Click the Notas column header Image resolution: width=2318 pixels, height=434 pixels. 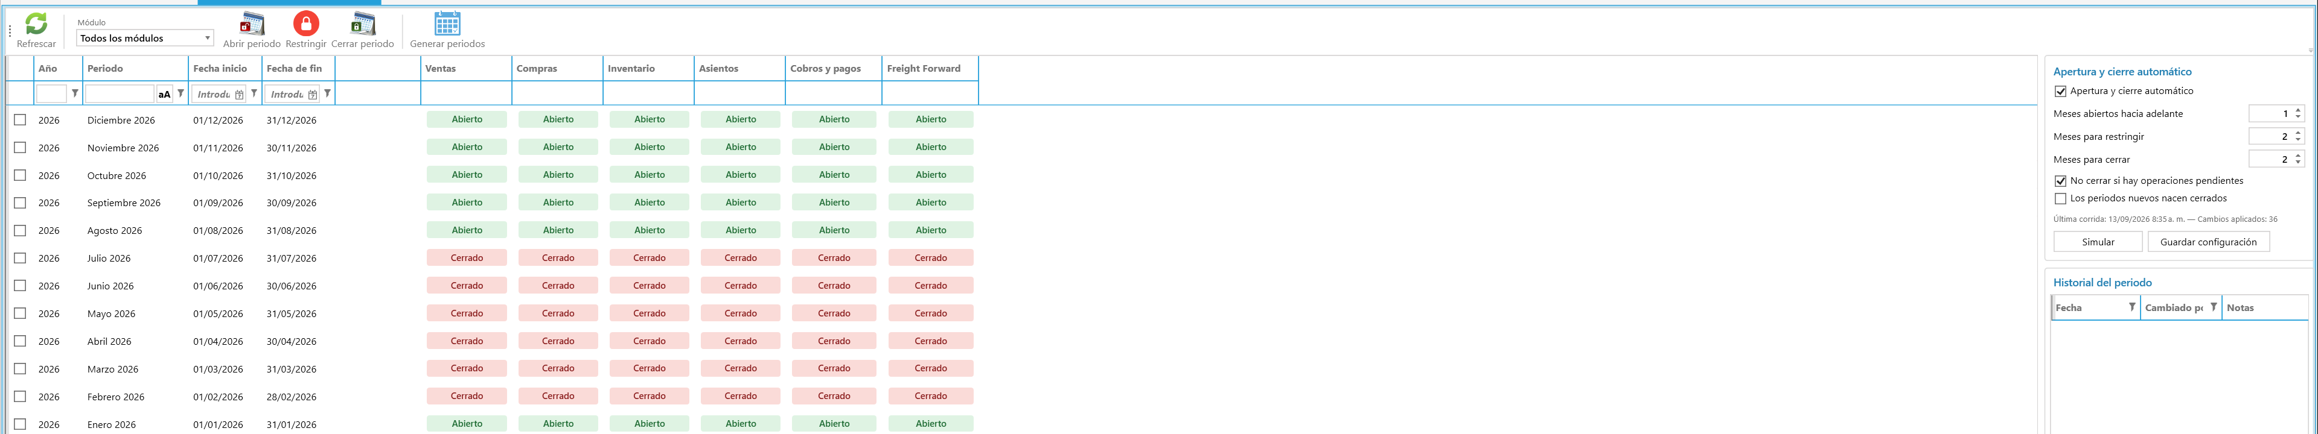pos(2265,307)
